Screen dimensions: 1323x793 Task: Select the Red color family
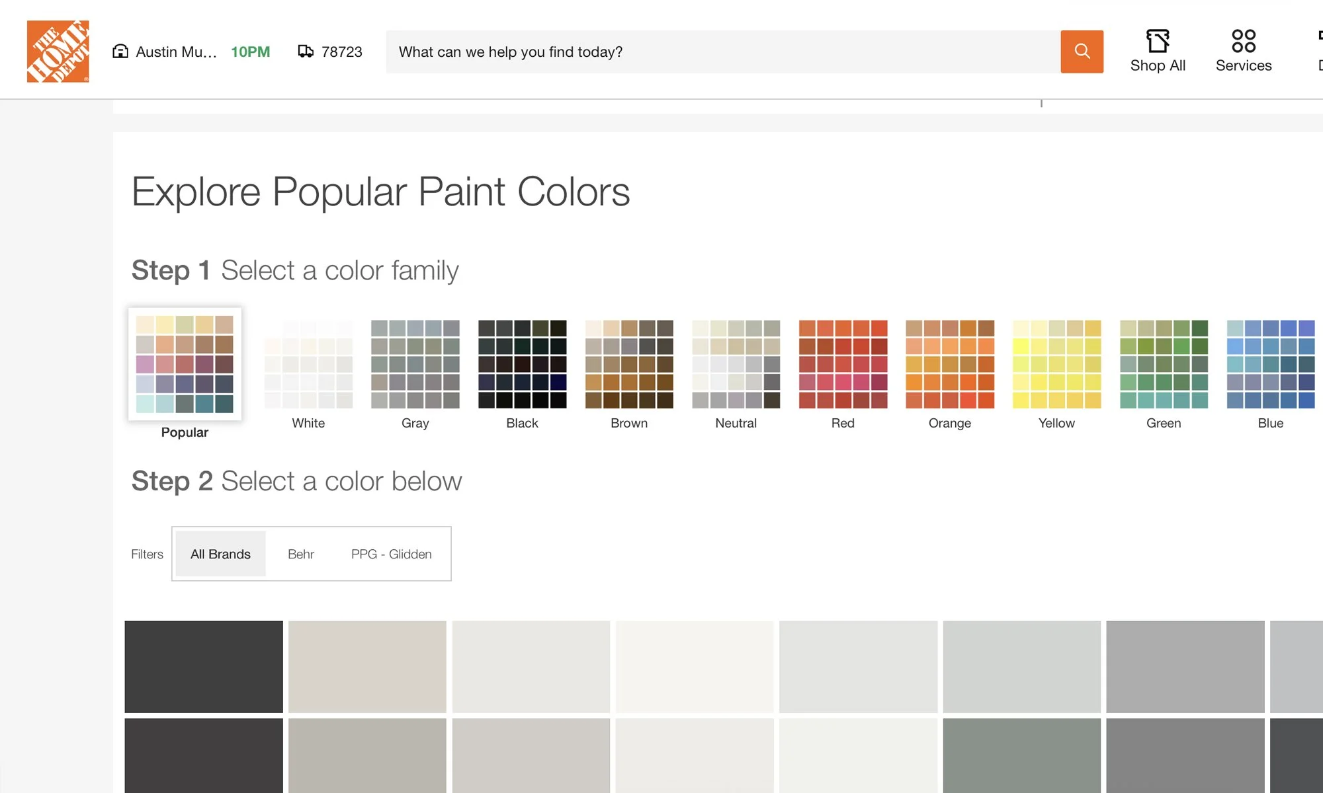[843, 364]
